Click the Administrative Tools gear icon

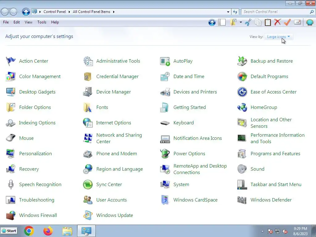(88, 61)
